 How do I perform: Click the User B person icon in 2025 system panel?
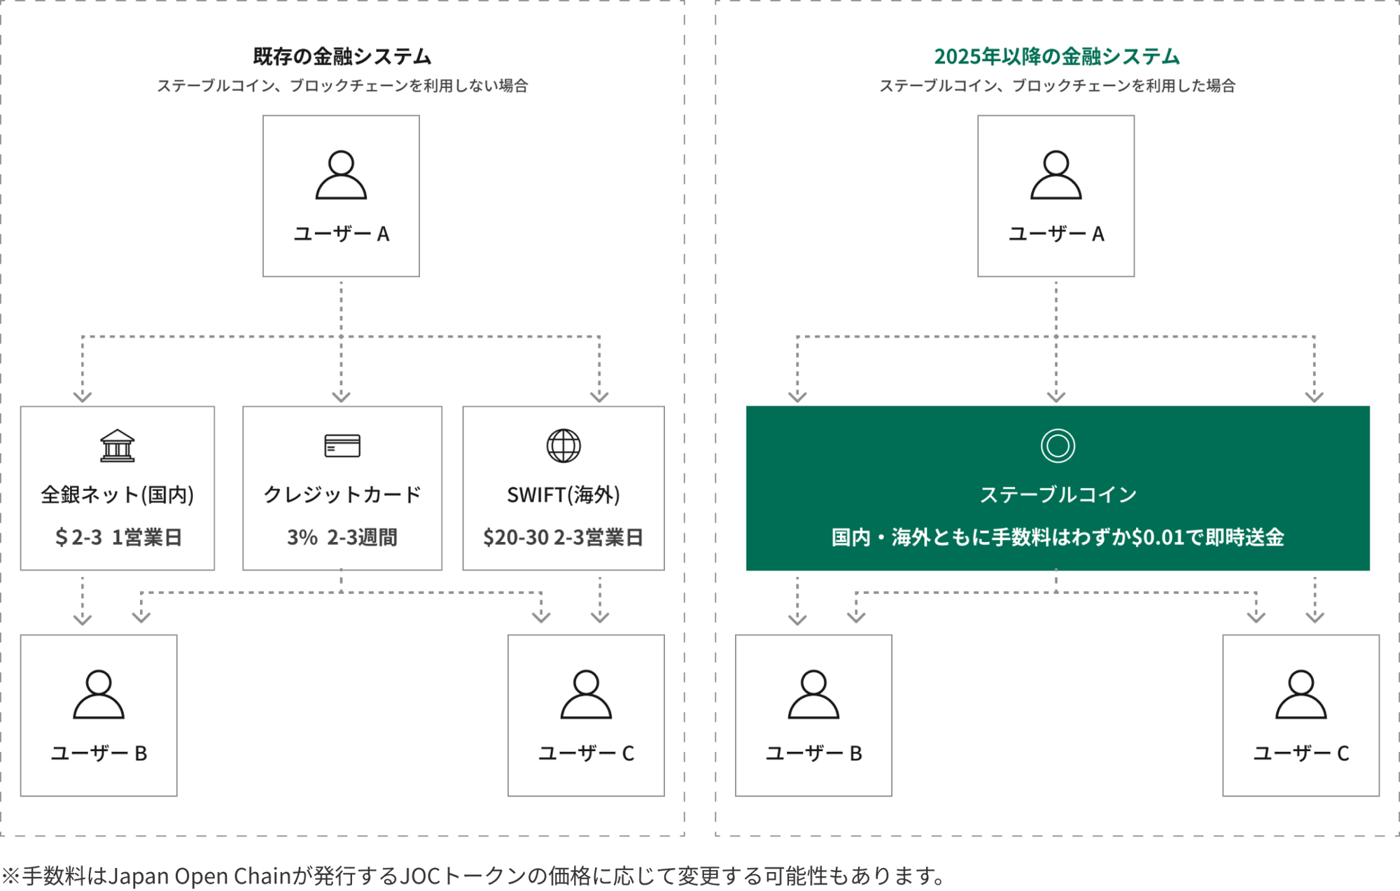tap(813, 694)
